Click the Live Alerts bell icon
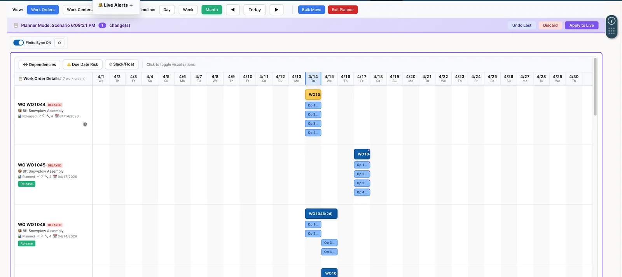Screen dimensions: 622x277 pyautogui.click(x=101, y=5)
